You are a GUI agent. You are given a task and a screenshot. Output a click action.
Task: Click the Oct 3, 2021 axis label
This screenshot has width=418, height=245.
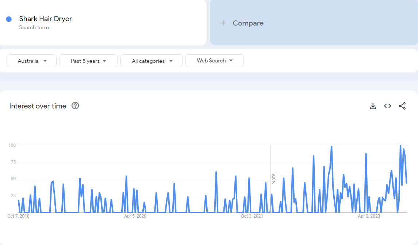click(x=252, y=216)
